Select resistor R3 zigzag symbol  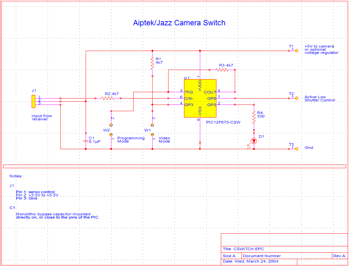[222, 70]
